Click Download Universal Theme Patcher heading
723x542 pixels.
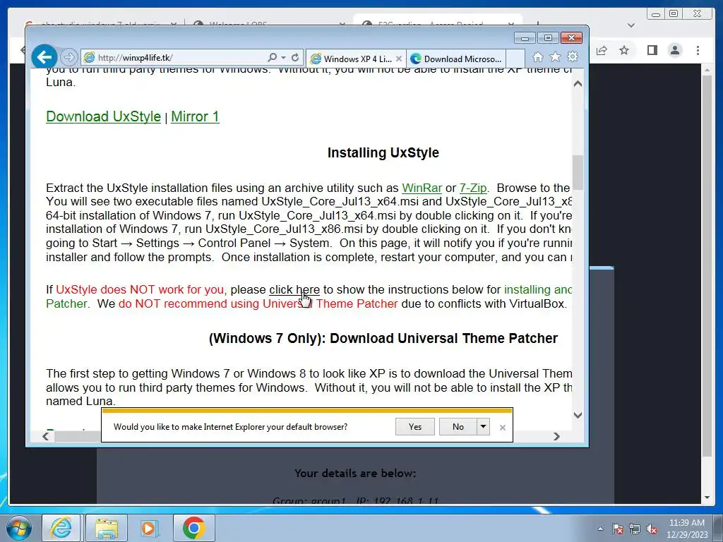click(383, 338)
